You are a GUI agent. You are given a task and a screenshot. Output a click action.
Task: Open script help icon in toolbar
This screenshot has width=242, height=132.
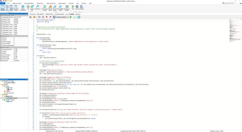[x=79, y=17]
